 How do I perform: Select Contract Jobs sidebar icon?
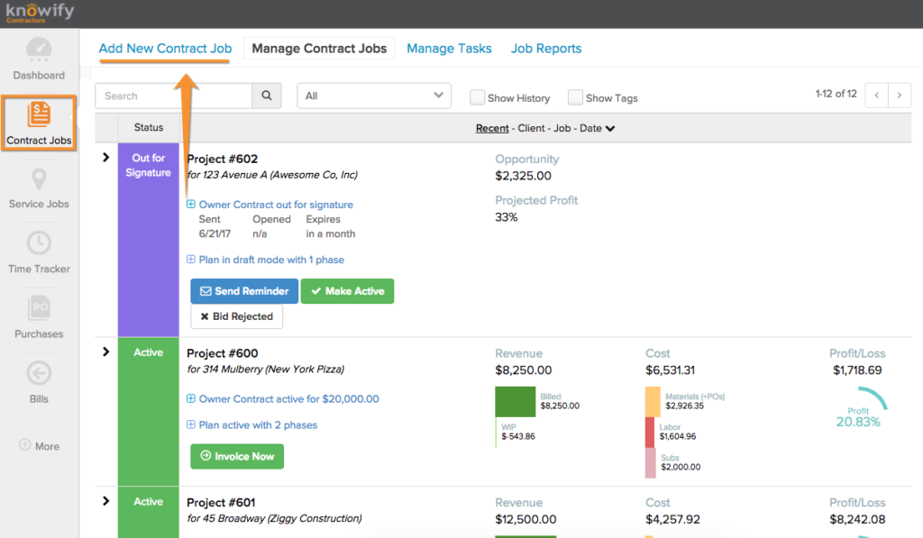(x=39, y=123)
